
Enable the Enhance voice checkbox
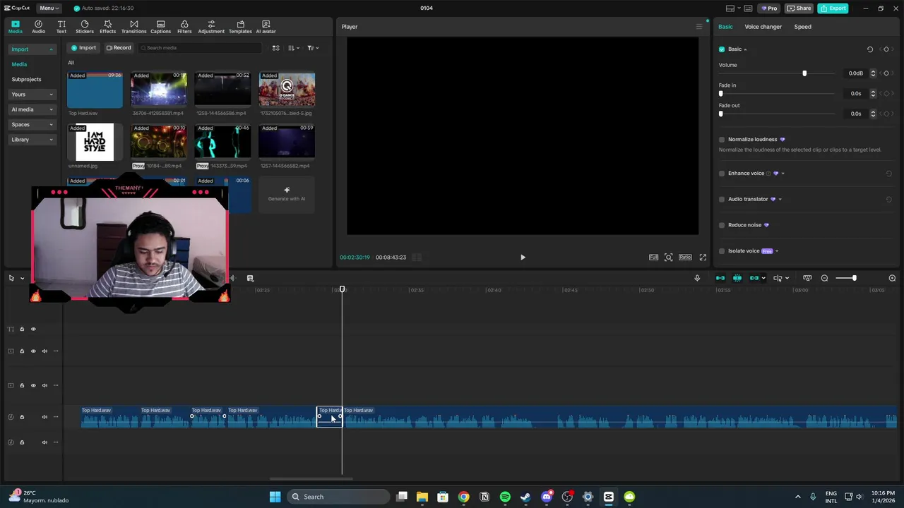point(722,174)
